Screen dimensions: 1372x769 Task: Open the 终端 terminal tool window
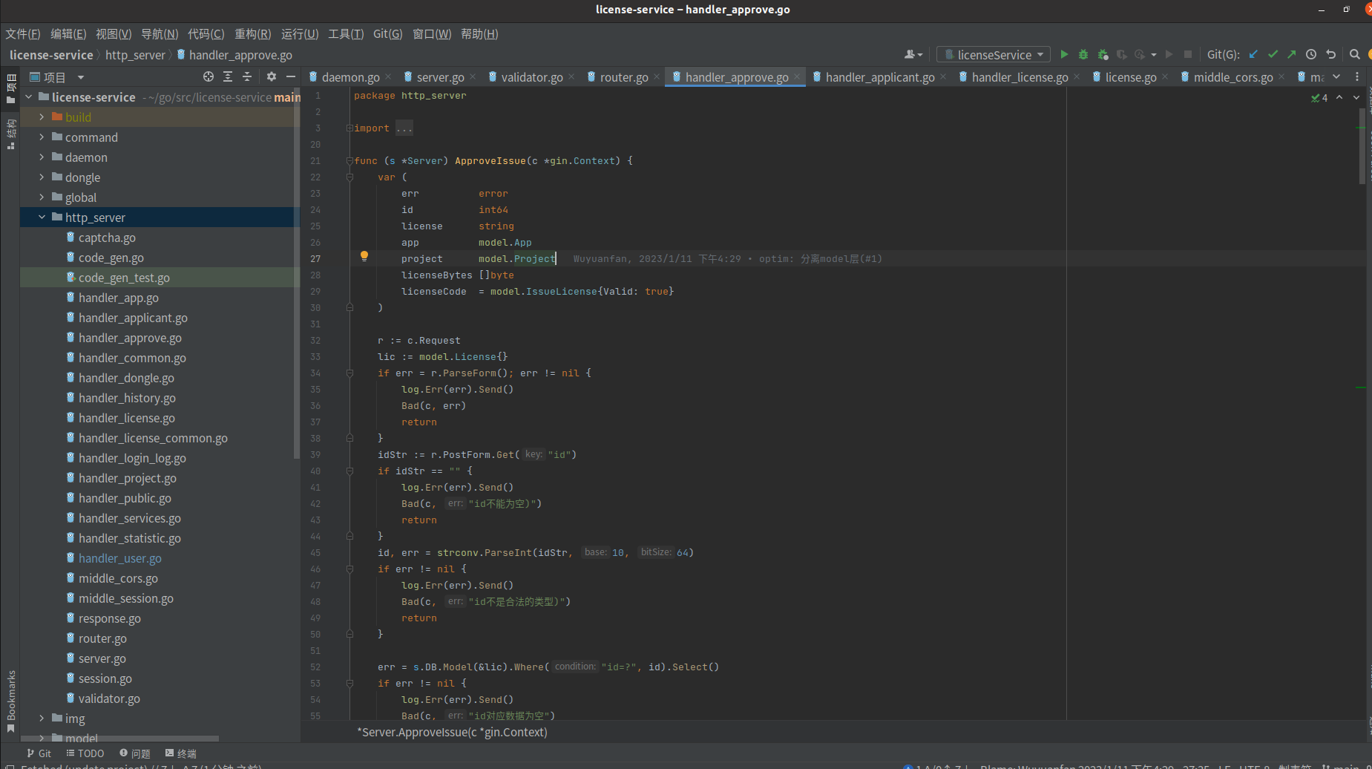tap(180, 753)
